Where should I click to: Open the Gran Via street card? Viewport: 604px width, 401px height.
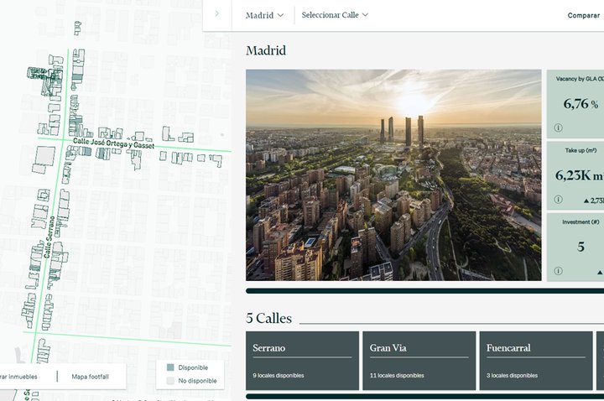click(x=418, y=360)
